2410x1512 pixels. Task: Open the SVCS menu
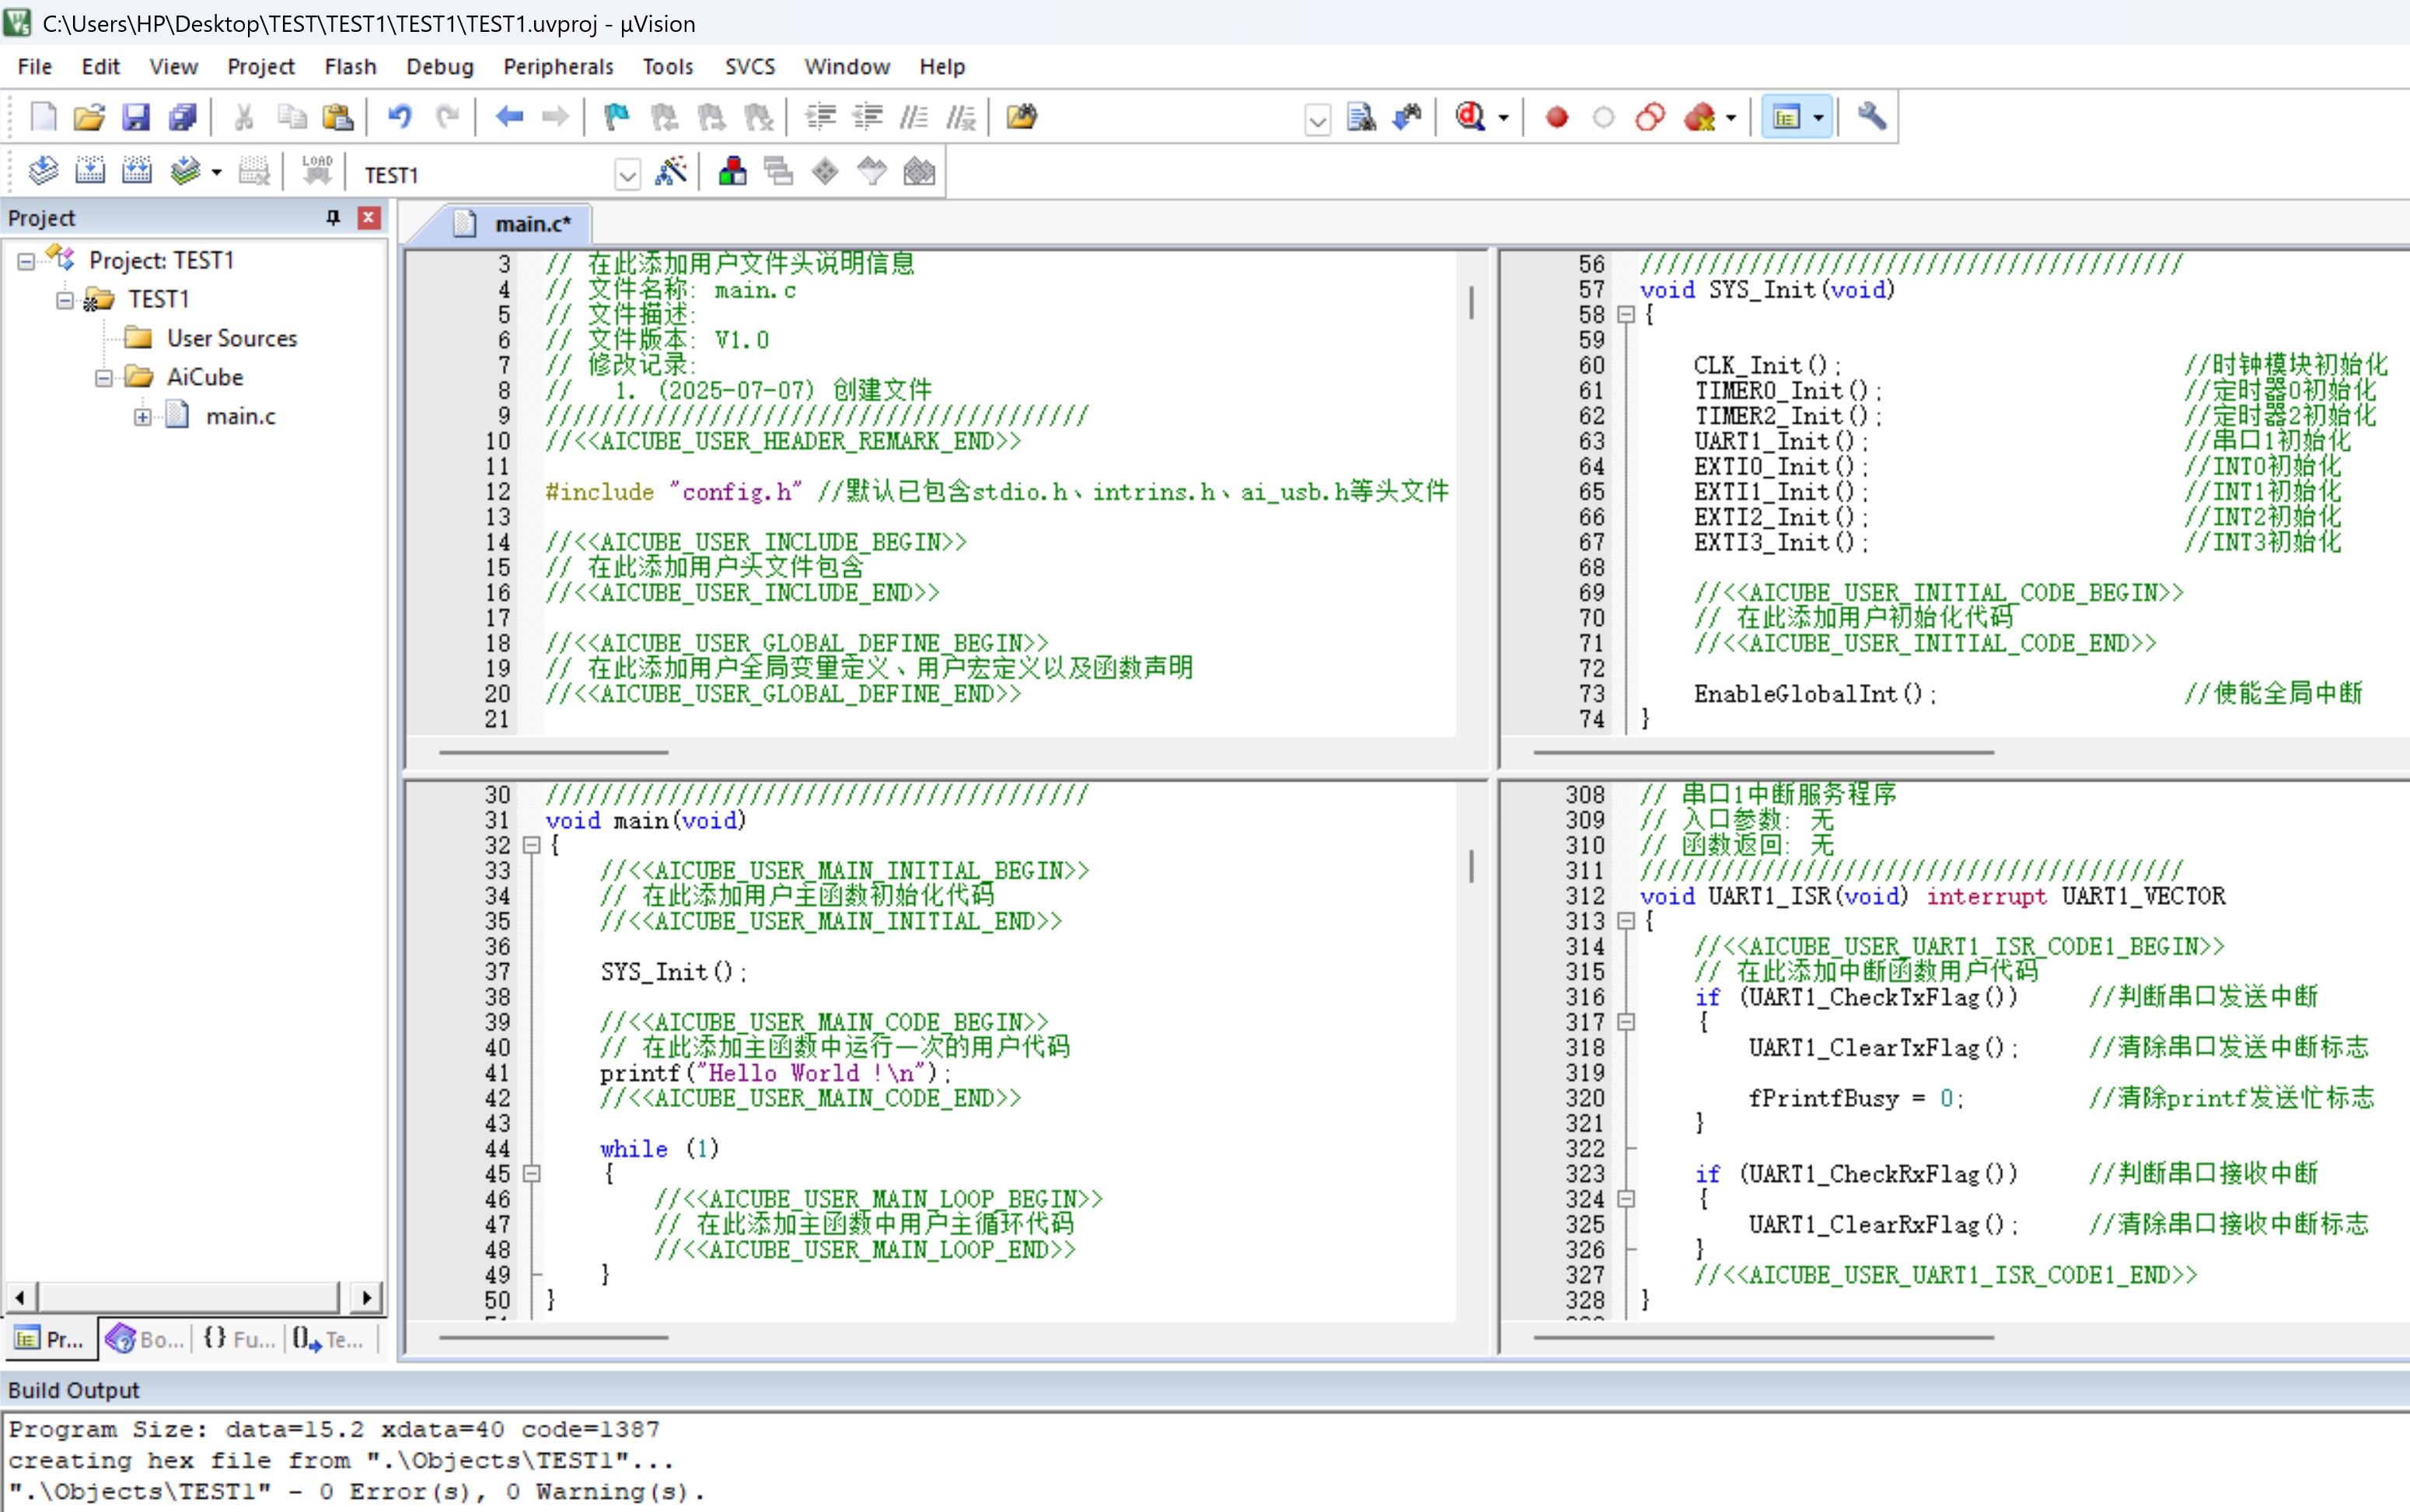[749, 66]
